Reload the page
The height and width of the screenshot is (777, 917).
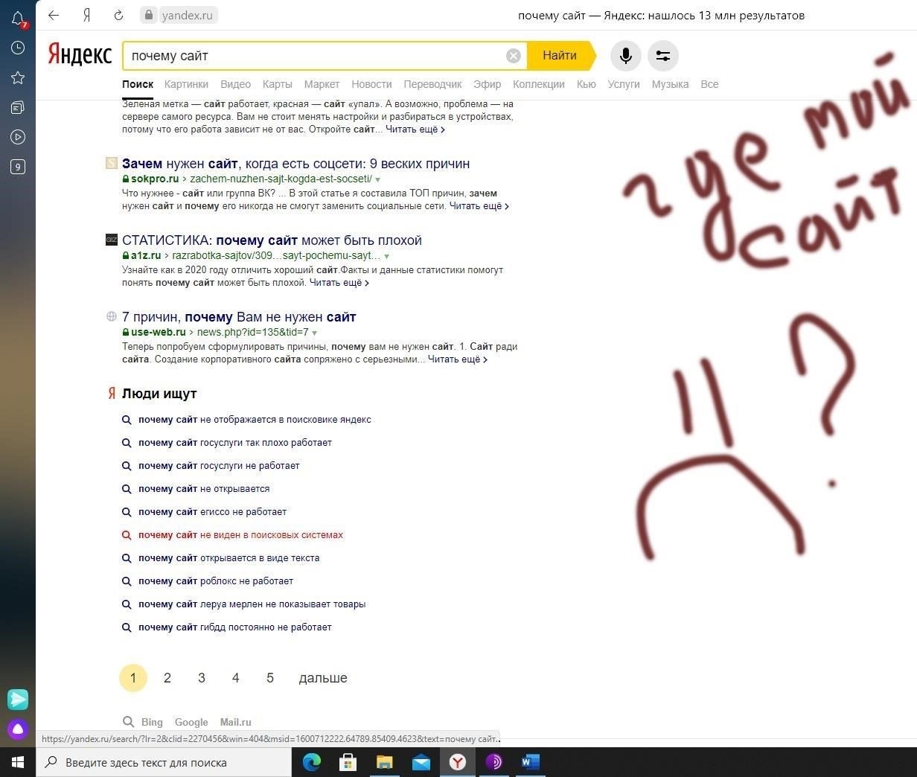pyautogui.click(x=118, y=15)
